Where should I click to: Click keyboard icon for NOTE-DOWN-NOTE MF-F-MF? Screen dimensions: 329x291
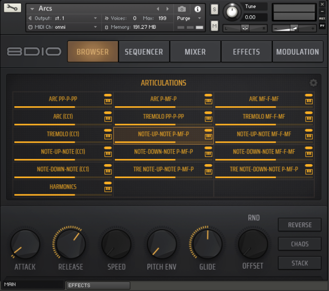pyautogui.click(x=309, y=154)
